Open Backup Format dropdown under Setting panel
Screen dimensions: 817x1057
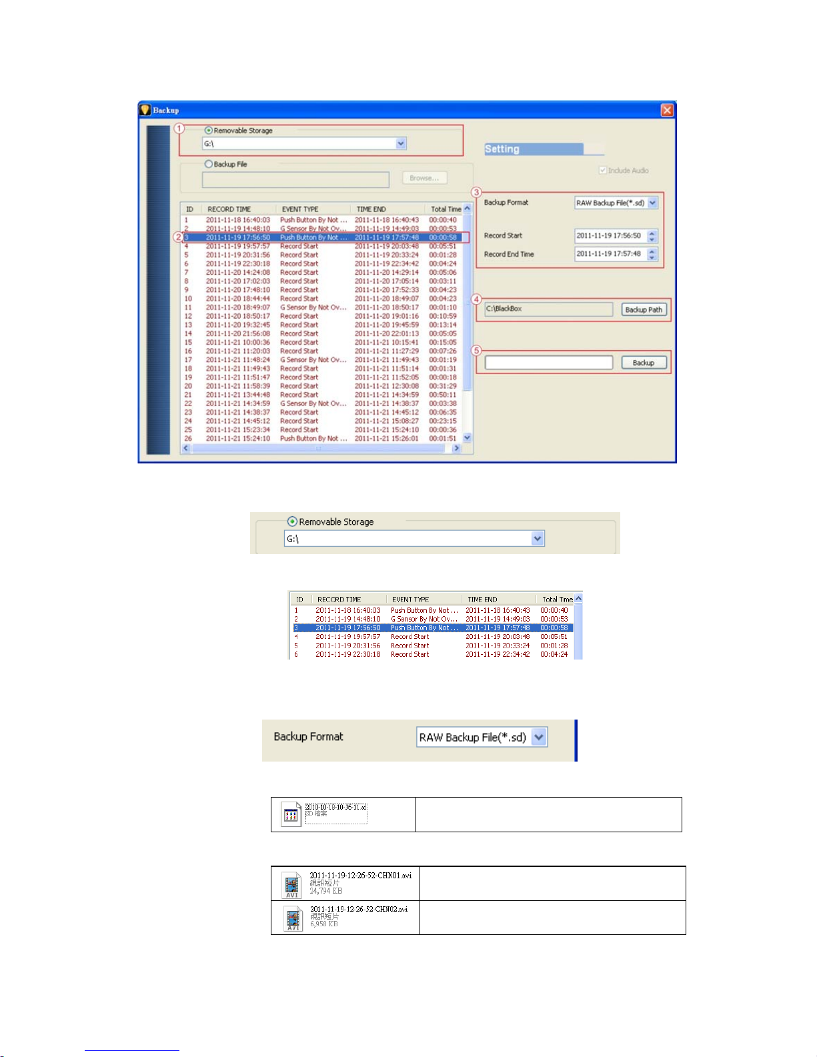(x=652, y=203)
